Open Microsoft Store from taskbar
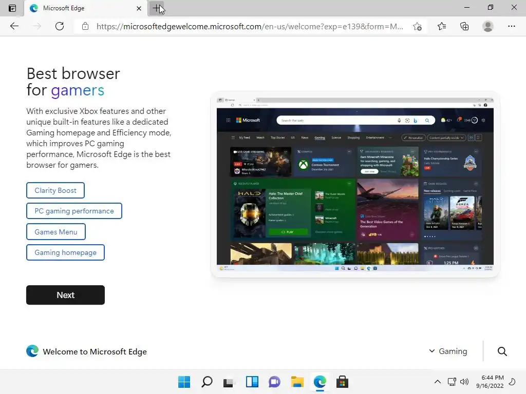526x394 pixels. [x=343, y=382]
